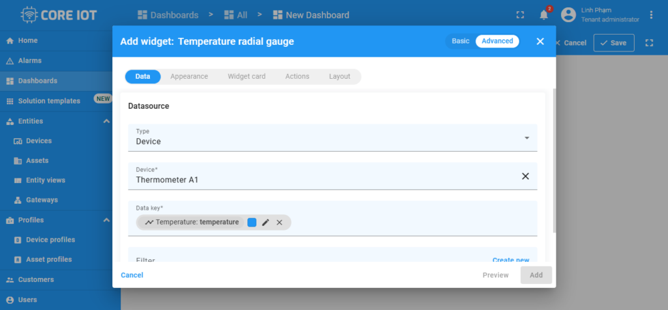
Task: Remove the temperature data key chip
Action: (279, 223)
